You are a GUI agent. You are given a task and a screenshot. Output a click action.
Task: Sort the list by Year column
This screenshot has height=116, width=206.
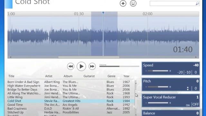click(126, 76)
